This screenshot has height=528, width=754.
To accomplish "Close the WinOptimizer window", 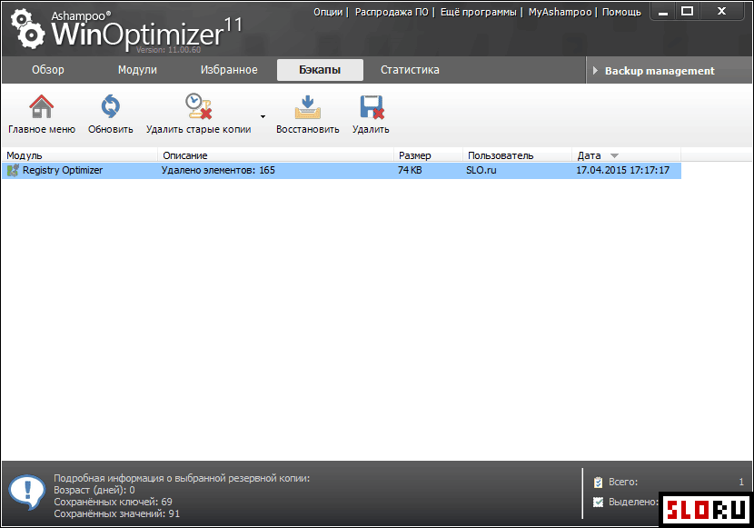I will tap(722, 11).
